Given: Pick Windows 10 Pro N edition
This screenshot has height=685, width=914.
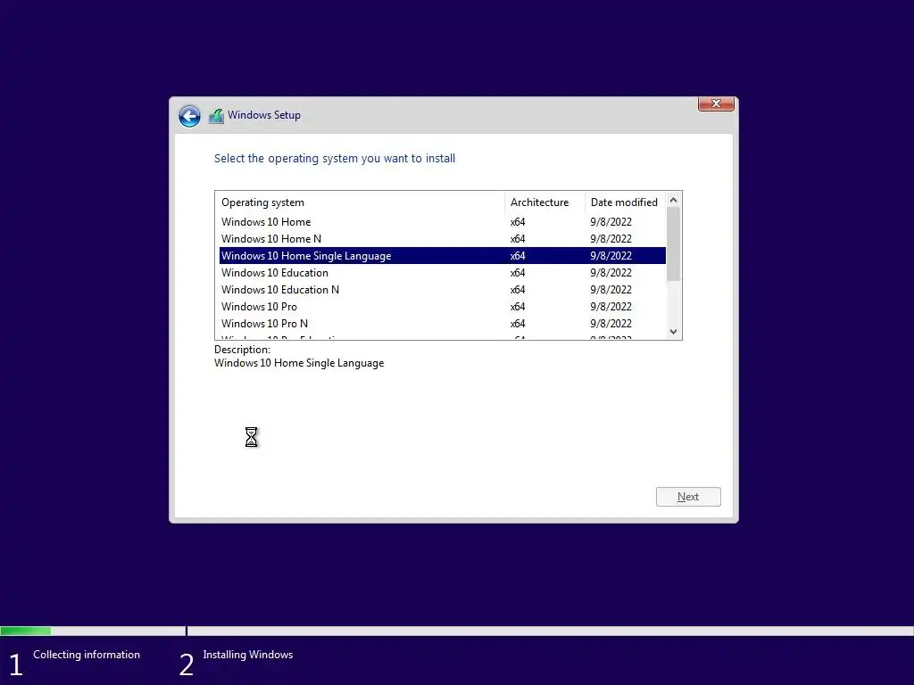Looking at the screenshot, I should (x=443, y=323).
